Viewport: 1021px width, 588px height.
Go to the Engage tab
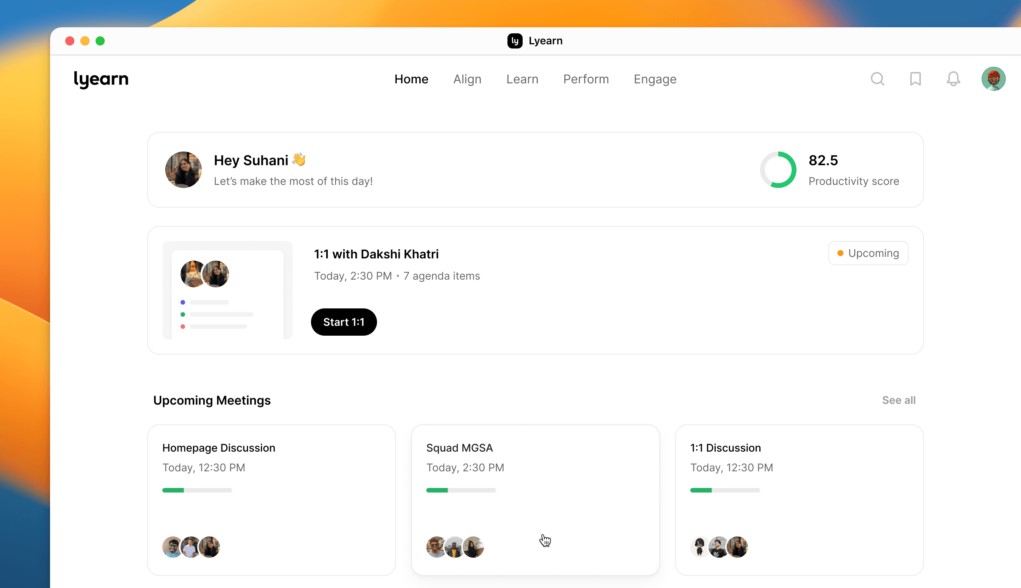coord(655,79)
